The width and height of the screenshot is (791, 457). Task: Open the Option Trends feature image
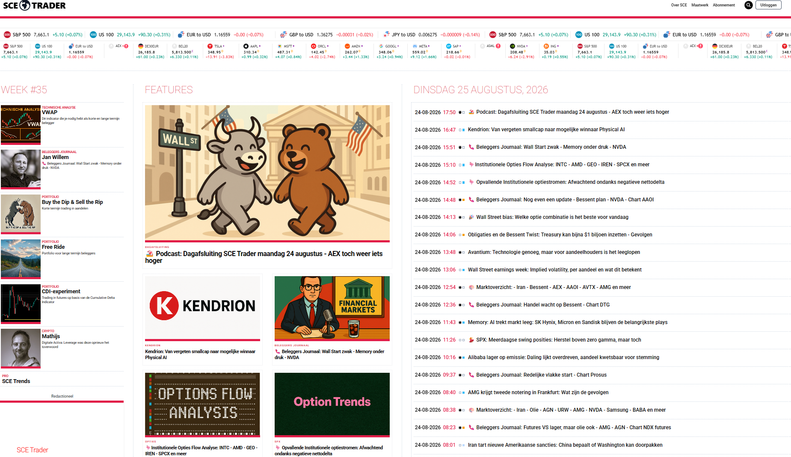[x=332, y=404]
